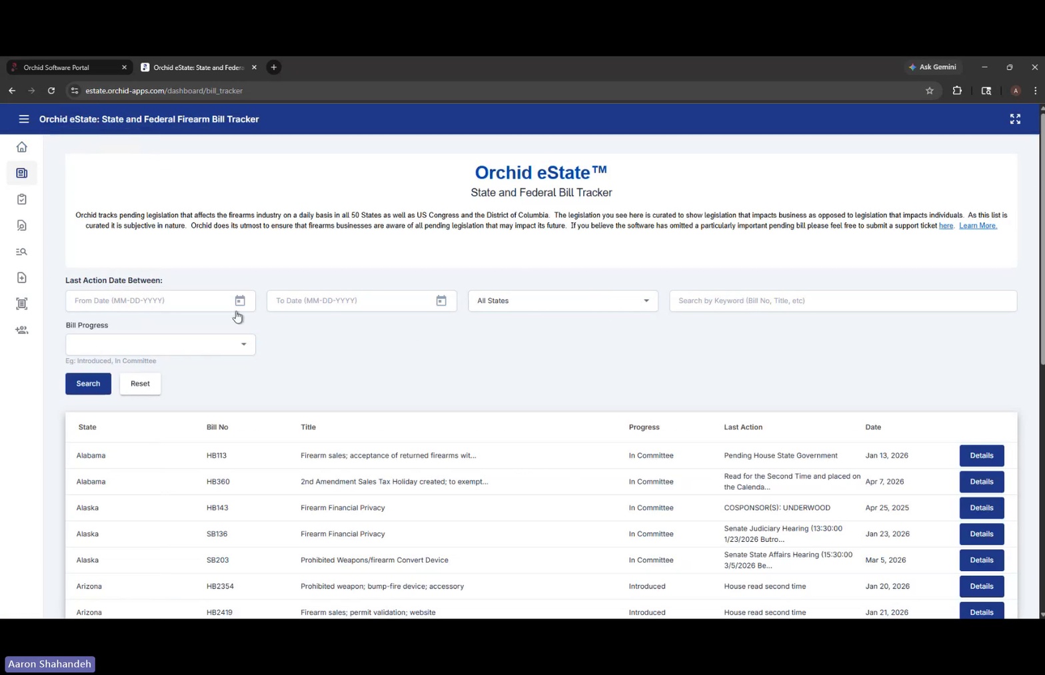The width and height of the screenshot is (1045, 675).
Task: Open the browser profile avatar
Action: coord(1016,91)
